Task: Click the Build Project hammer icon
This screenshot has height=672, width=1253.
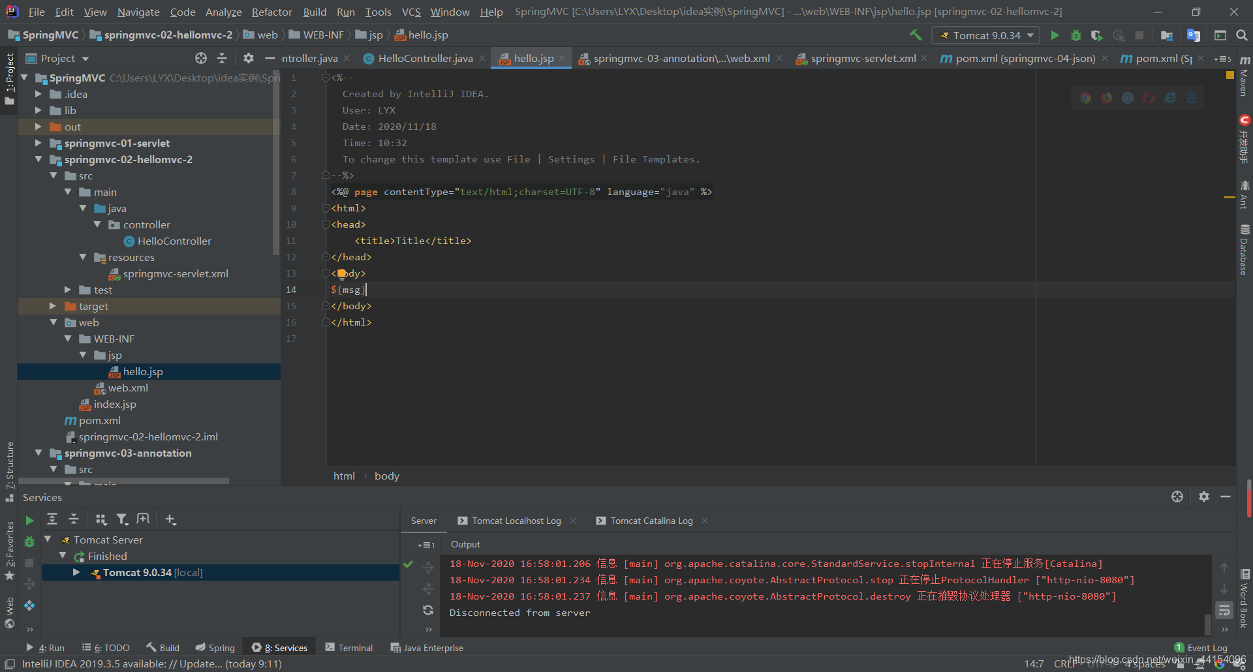Action: (916, 35)
